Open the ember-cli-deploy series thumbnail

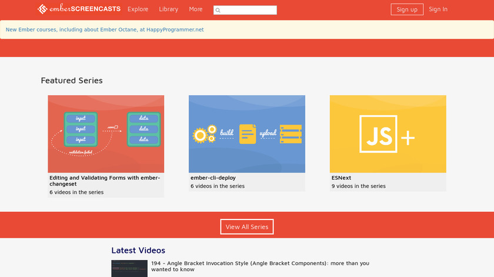[247, 134]
